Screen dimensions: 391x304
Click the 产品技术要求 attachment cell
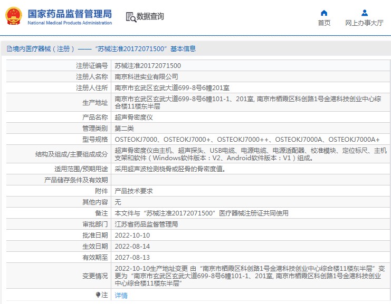134,191
